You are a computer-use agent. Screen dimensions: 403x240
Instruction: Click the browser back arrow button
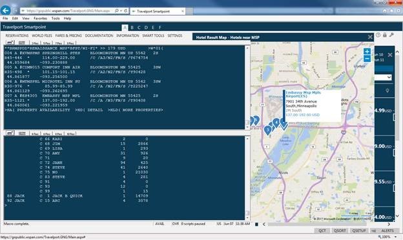(x=5, y=10)
